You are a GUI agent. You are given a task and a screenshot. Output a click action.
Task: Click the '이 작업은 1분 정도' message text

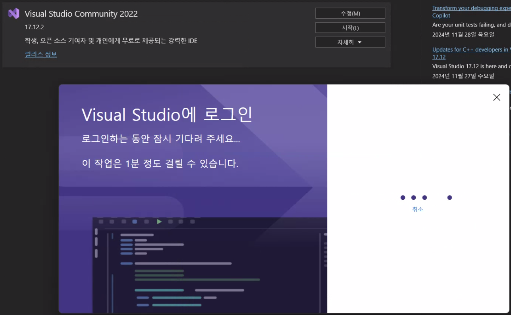[x=160, y=163]
